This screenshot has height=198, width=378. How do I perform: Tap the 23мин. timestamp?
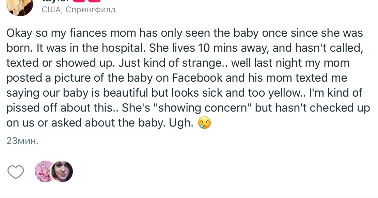(x=22, y=141)
